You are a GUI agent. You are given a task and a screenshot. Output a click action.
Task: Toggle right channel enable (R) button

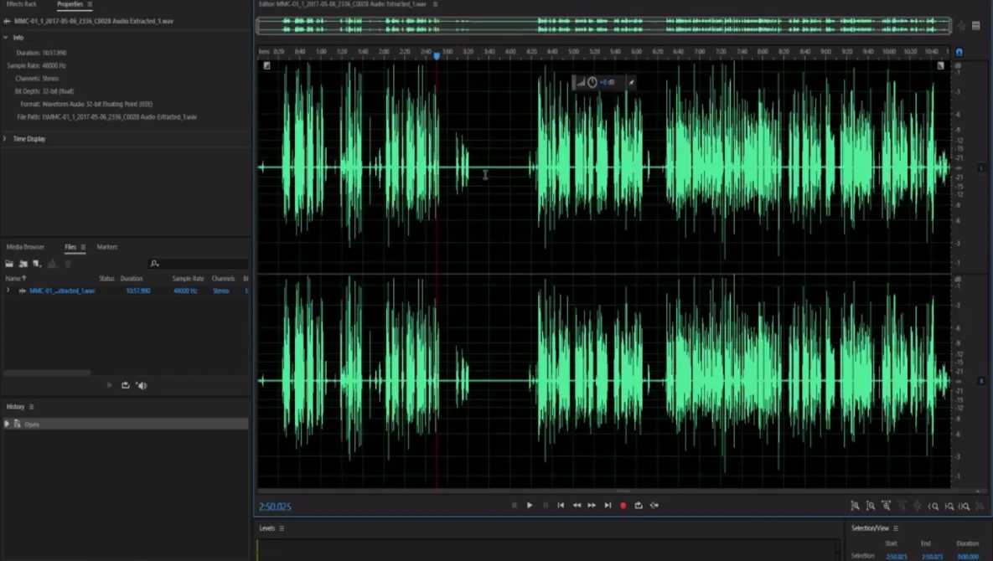981,381
